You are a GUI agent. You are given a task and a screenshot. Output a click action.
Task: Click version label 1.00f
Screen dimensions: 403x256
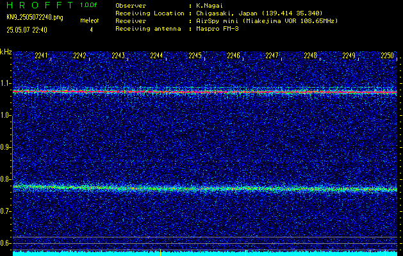(x=88, y=5)
